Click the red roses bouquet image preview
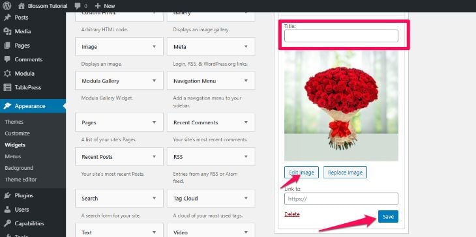476x237 pixels. pos(341,105)
